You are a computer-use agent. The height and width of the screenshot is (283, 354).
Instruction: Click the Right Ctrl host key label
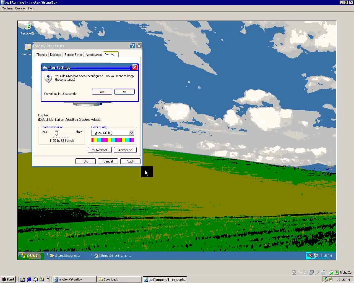(346, 272)
